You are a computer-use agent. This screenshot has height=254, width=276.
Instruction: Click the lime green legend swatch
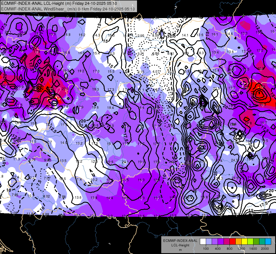click(250, 242)
